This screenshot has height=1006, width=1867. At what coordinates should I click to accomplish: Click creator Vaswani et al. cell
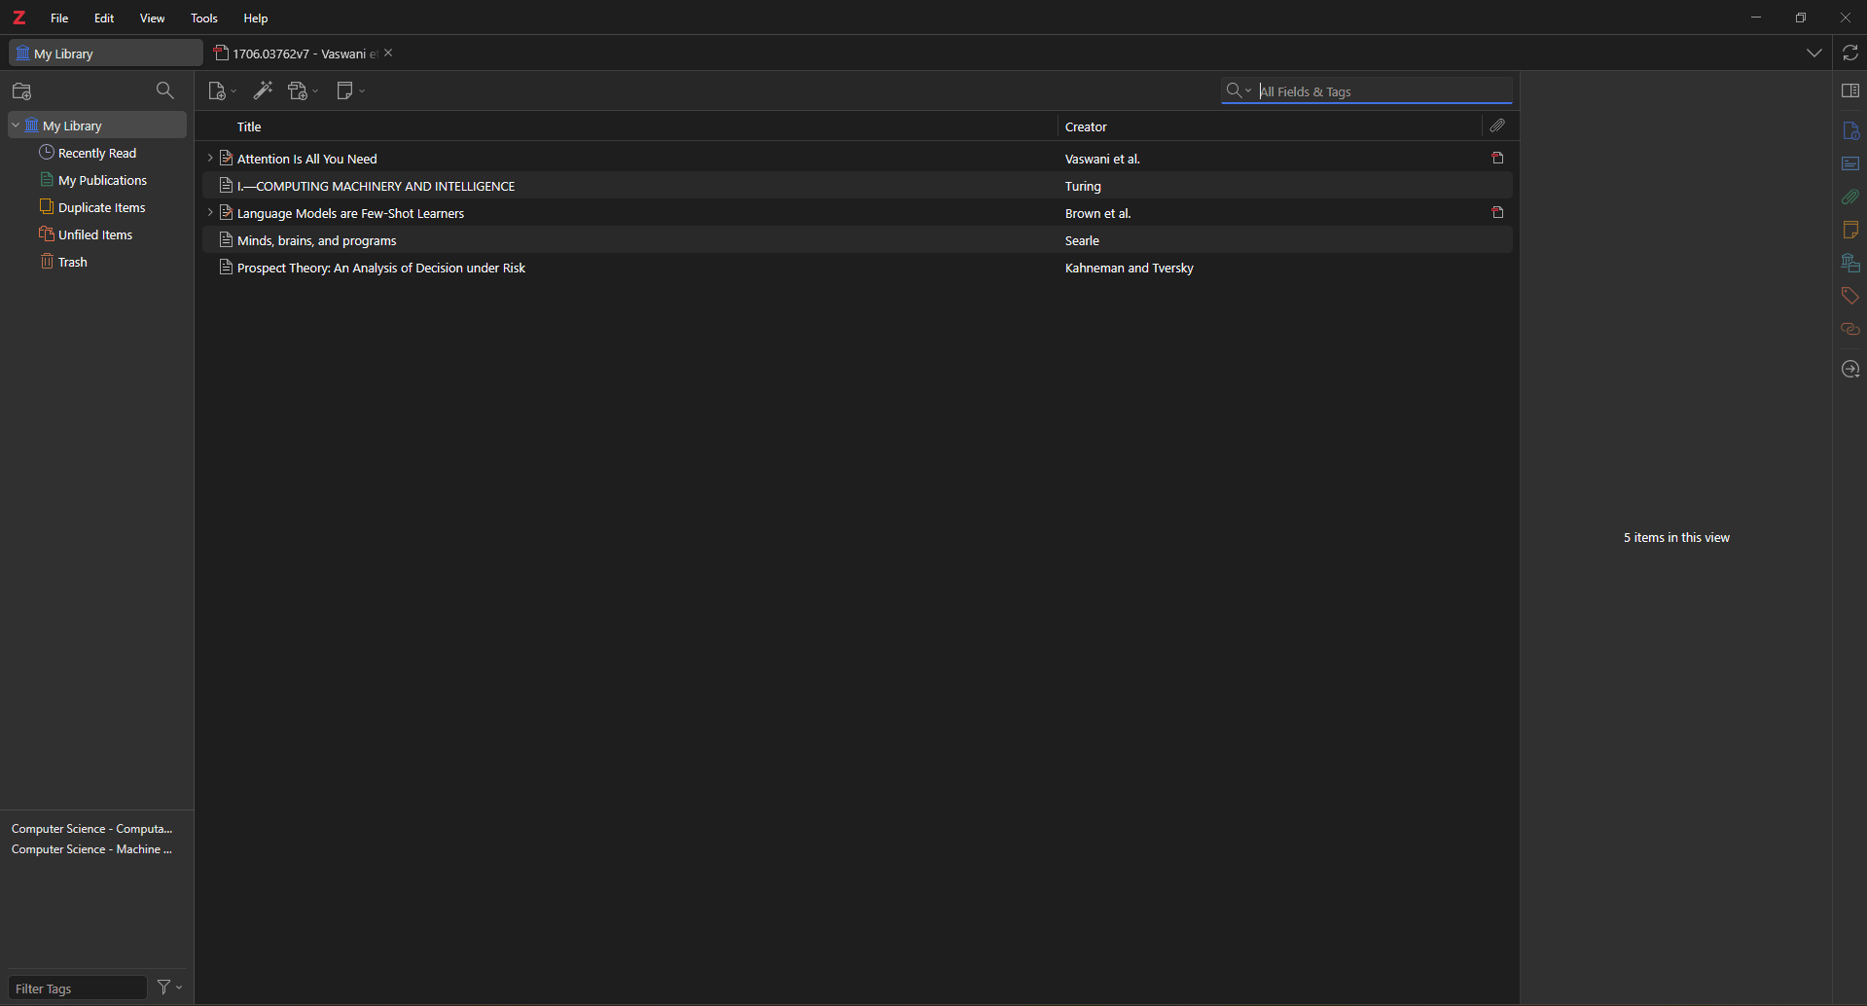coord(1102,160)
